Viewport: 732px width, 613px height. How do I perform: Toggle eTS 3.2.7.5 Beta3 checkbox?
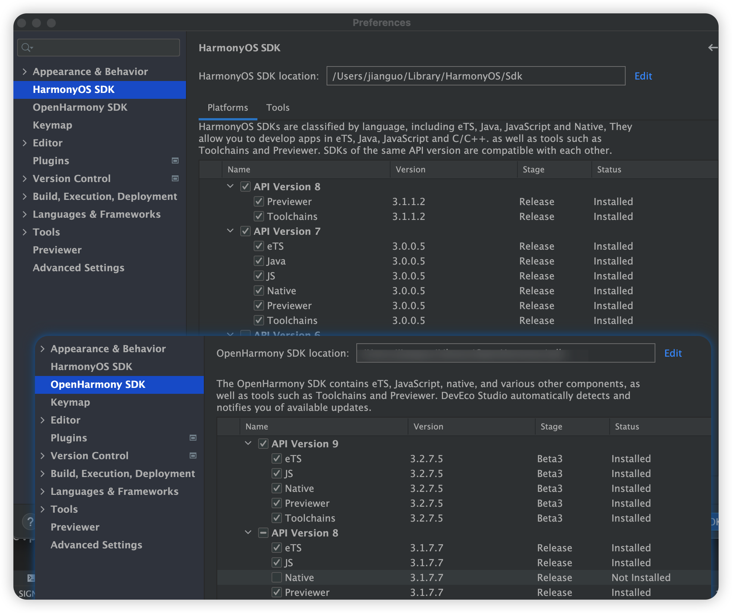[x=277, y=458]
